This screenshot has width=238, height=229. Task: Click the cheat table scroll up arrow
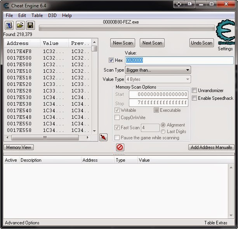pyautogui.click(x=231, y=167)
